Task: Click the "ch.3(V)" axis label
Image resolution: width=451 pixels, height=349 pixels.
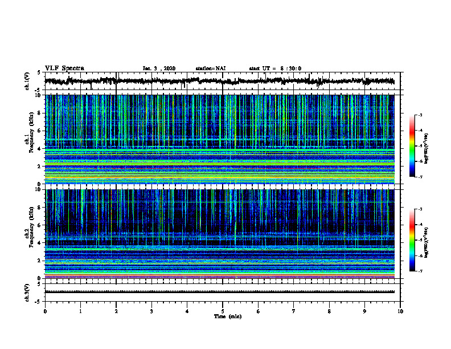Action: coord(27,293)
